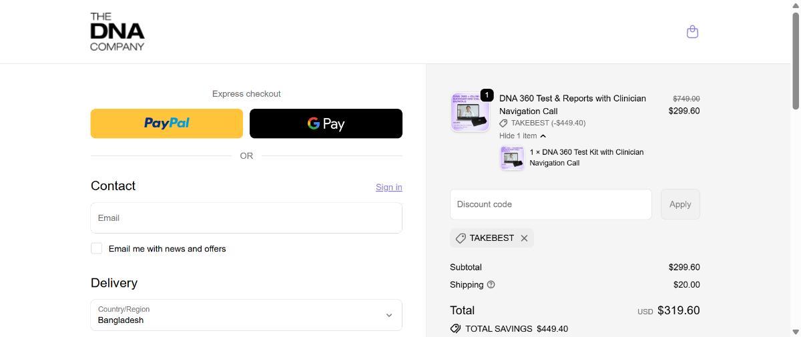The image size is (801, 337).
Task: Remove the TAKEBEST discount code
Action: pyautogui.click(x=524, y=238)
